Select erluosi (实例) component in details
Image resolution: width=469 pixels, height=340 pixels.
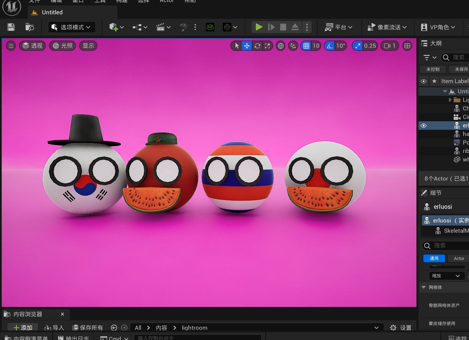(445, 220)
